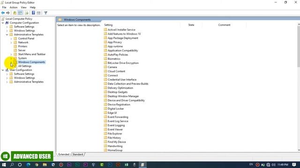Viewport: 300px width, 168px height.
Task: Click the volume icon in system tray
Action: coord(273,165)
